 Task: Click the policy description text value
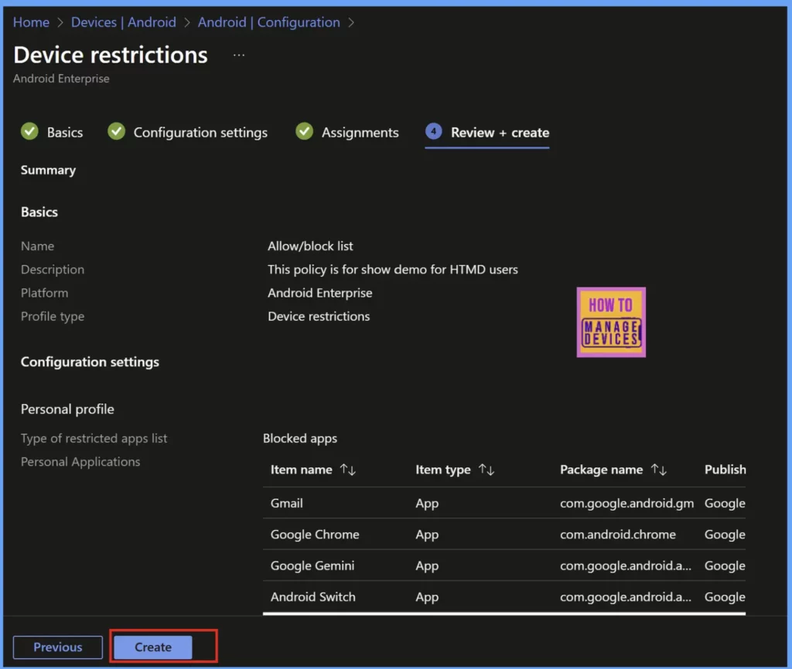point(393,270)
